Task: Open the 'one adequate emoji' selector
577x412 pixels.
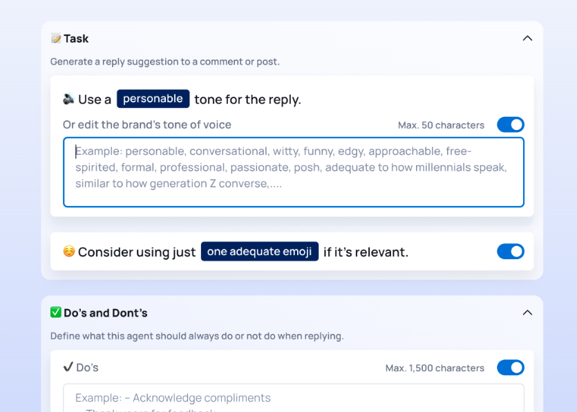Action: pyautogui.click(x=259, y=252)
